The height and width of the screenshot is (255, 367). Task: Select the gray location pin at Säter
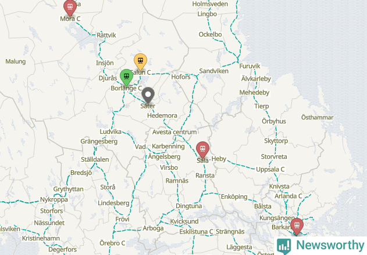click(x=148, y=95)
